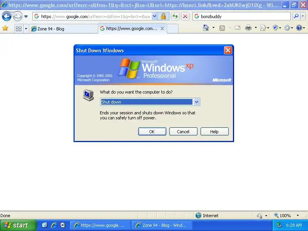Click the 100% zoom level button
Image resolution: width=308 pixels, height=231 pixels.
283,216
